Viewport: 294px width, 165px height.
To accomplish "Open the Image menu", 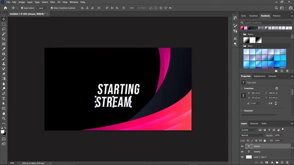I will 22,2.
